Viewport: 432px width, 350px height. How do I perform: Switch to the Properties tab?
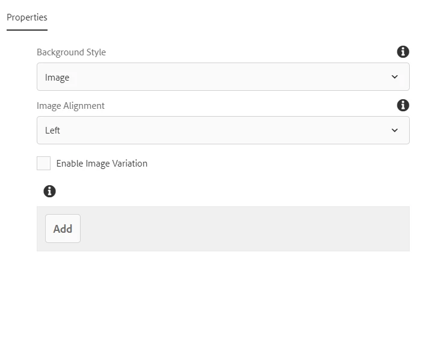[27, 17]
